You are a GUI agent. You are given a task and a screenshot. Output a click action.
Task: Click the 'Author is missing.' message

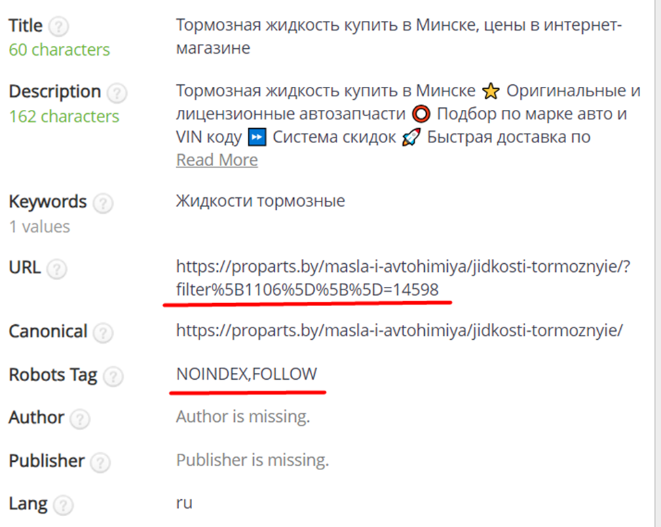point(243,417)
